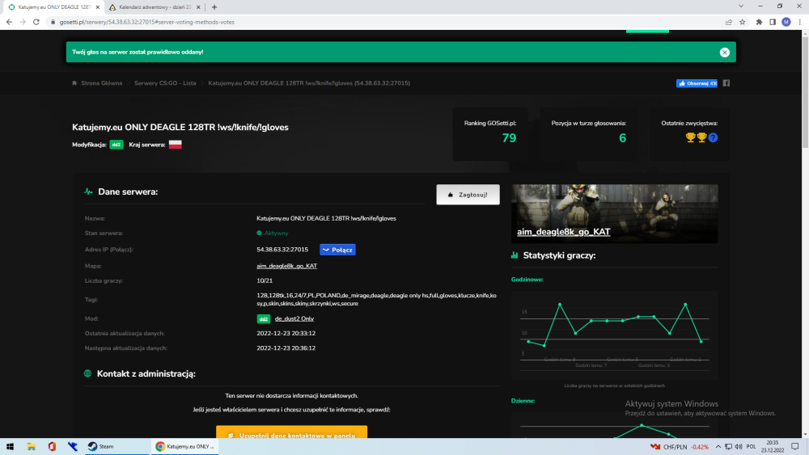Open the aim_deagle8k_go_KAT map link
809x455 pixels.
click(287, 266)
